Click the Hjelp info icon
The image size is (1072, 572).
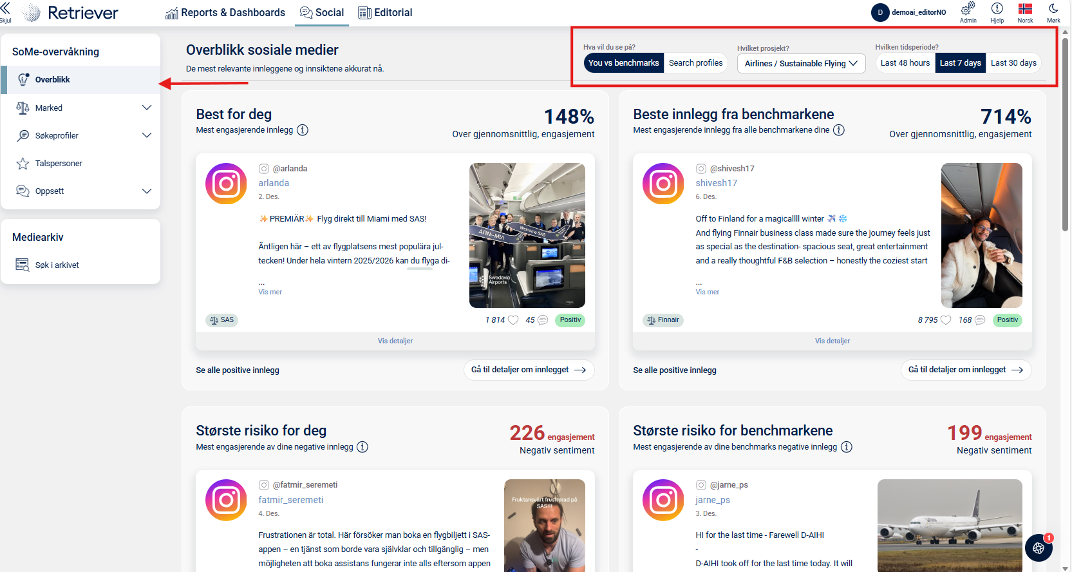(997, 9)
